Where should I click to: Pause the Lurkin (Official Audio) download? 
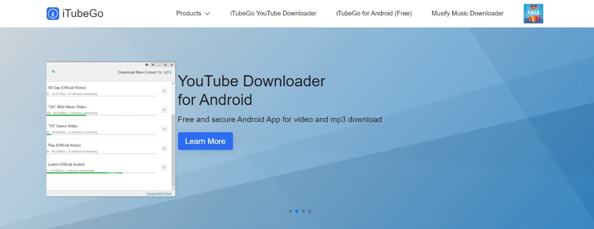(x=164, y=168)
